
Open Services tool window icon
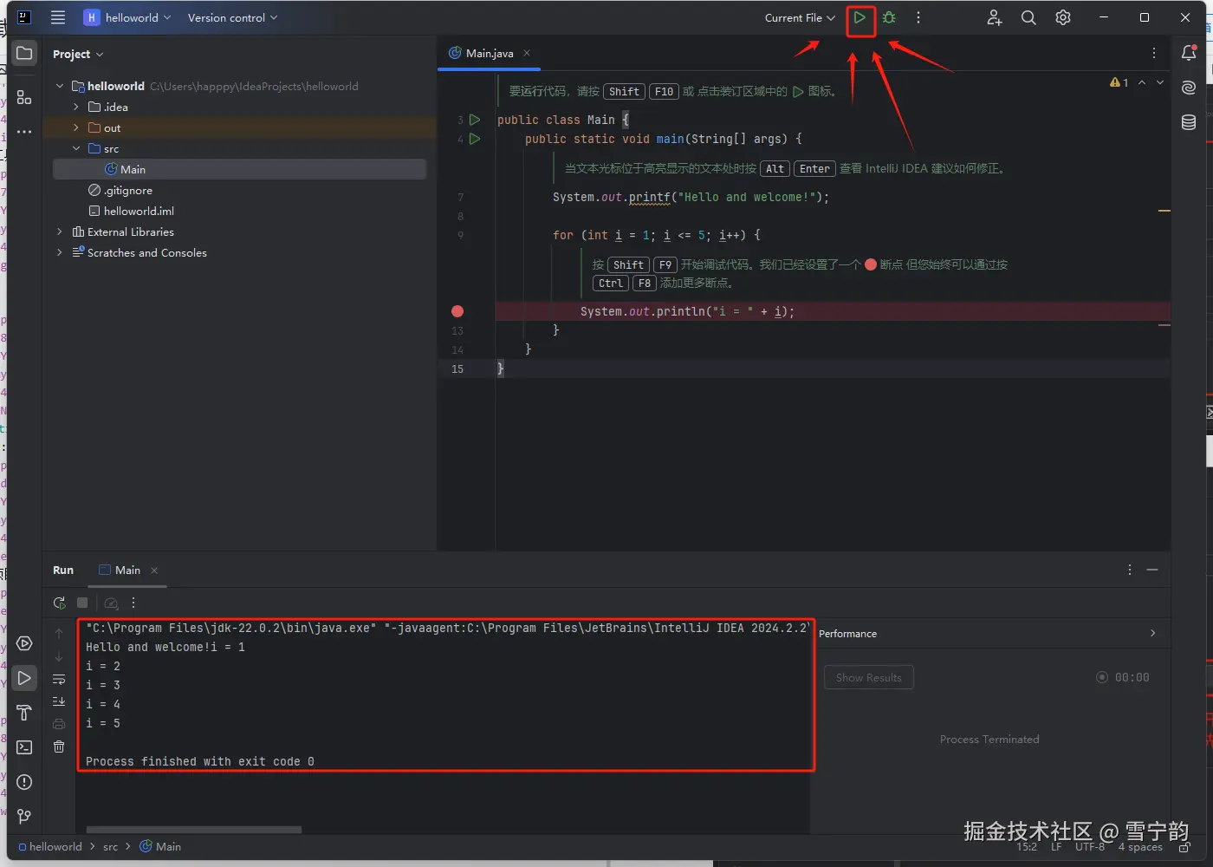point(24,643)
